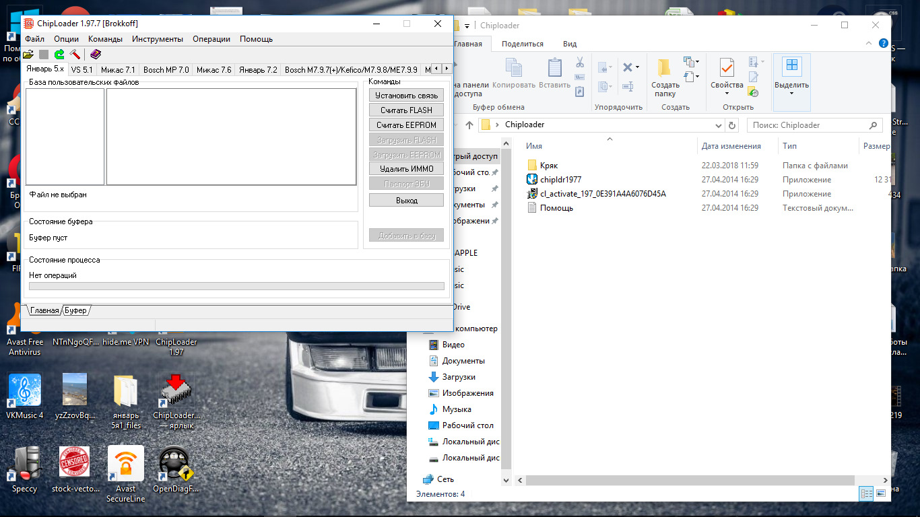
Task: Open the Помощь menu in ChipLoader
Action: (257, 39)
